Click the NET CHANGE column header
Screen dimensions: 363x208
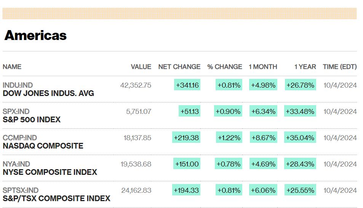179,67
